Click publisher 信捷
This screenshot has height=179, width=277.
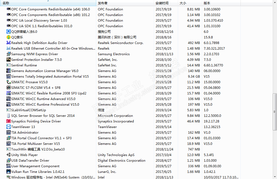101,110
